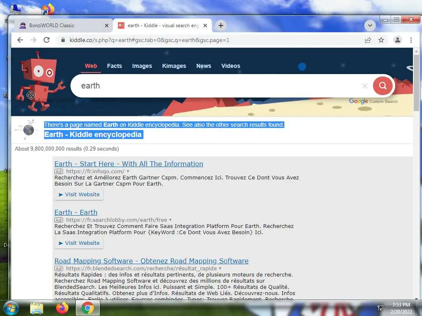This screenshot has width=422, height=316.
Task: Click the Google Custom Search label
Action: click(373, 101)
